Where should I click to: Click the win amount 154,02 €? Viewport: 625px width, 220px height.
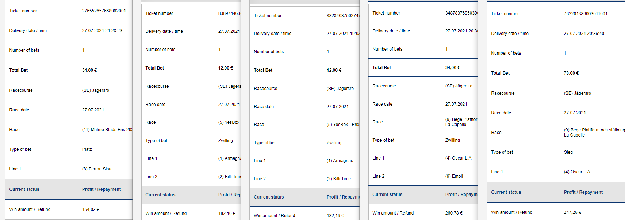(91, 209)
